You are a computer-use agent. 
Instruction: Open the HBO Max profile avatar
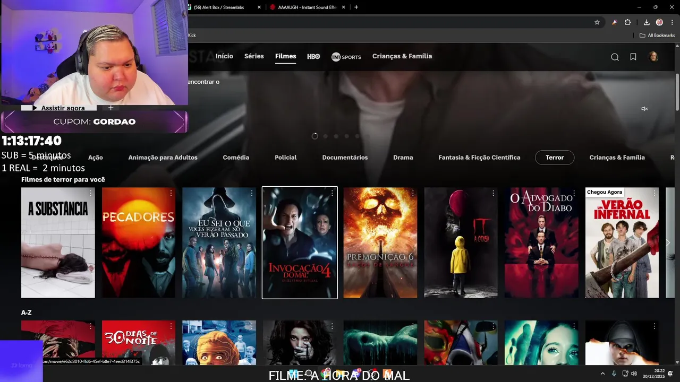tap(653, 56)
